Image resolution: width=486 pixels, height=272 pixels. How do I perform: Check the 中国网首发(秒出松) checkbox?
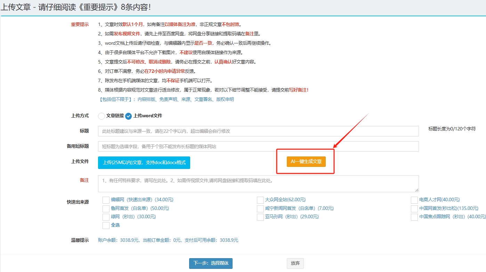pyautogui.click(x=414, y=209)
